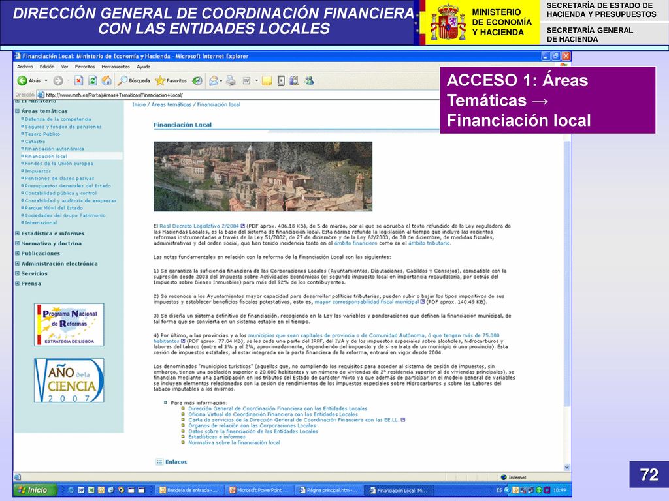Click the Atrás back arrow button
The width and height of the screenshot is (669, 501).
[x=29, y=80]
